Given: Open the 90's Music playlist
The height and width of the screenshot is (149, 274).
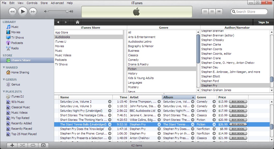Looking at the screenshot, I should tap(18, 102).
